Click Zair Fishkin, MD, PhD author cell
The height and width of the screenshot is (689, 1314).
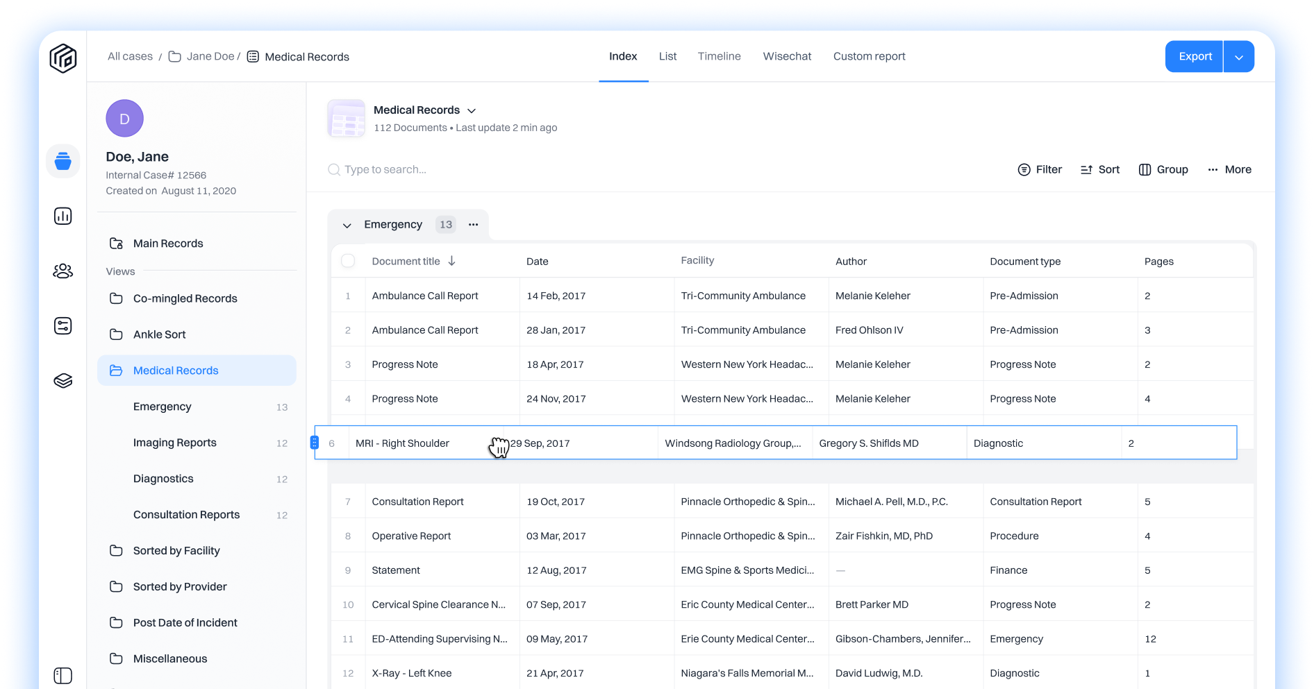click(x=884, y=536)
